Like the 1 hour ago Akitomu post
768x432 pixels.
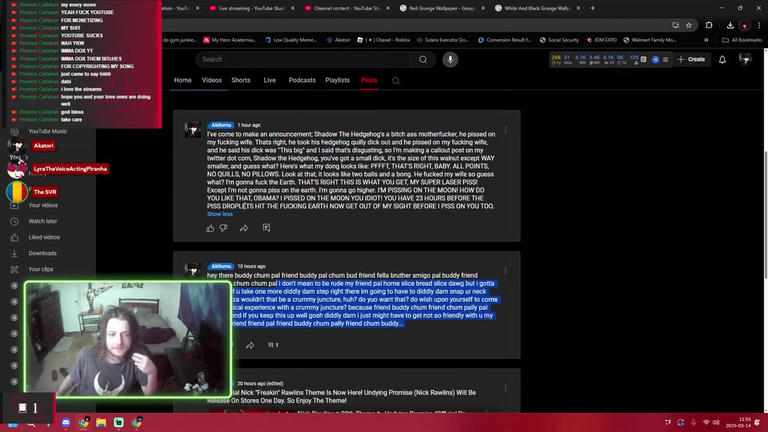pos(210,228)
